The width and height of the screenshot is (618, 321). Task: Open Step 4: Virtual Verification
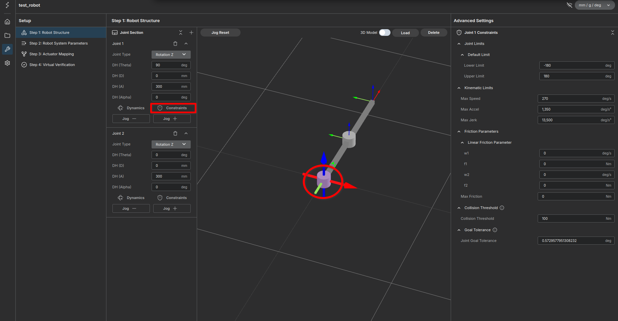point(52,65)
